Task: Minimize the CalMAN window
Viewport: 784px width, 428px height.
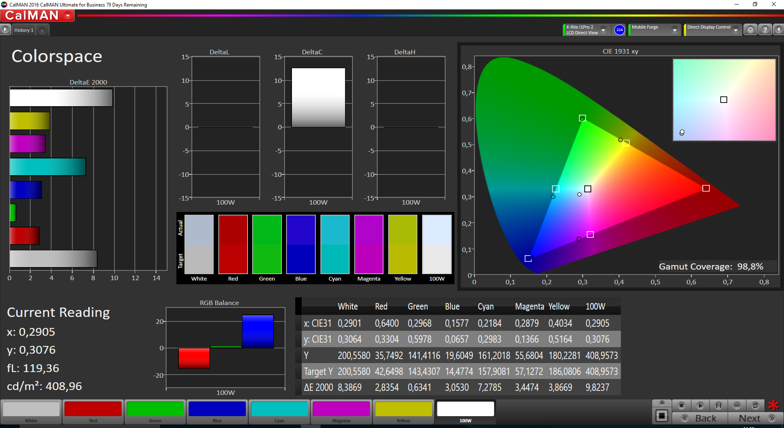Action: (737, 4)
